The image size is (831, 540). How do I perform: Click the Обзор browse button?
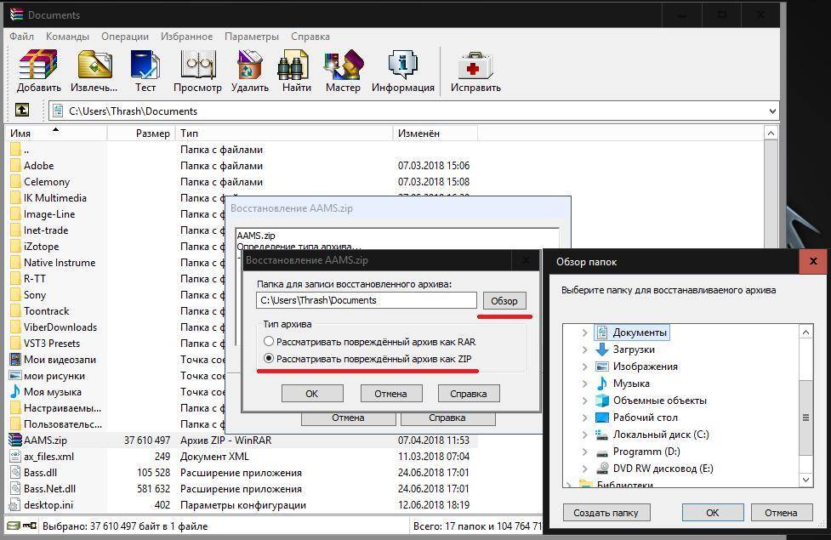[x=504, y=301]
